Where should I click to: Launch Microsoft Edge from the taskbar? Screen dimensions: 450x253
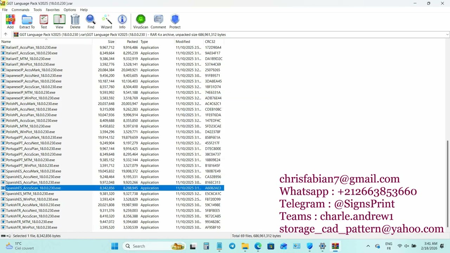click(258, 246)
